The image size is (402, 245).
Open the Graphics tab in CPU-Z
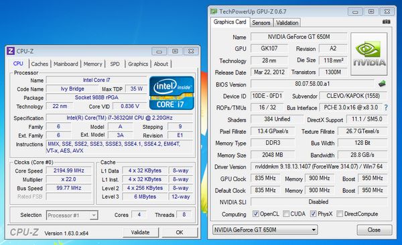138,64
